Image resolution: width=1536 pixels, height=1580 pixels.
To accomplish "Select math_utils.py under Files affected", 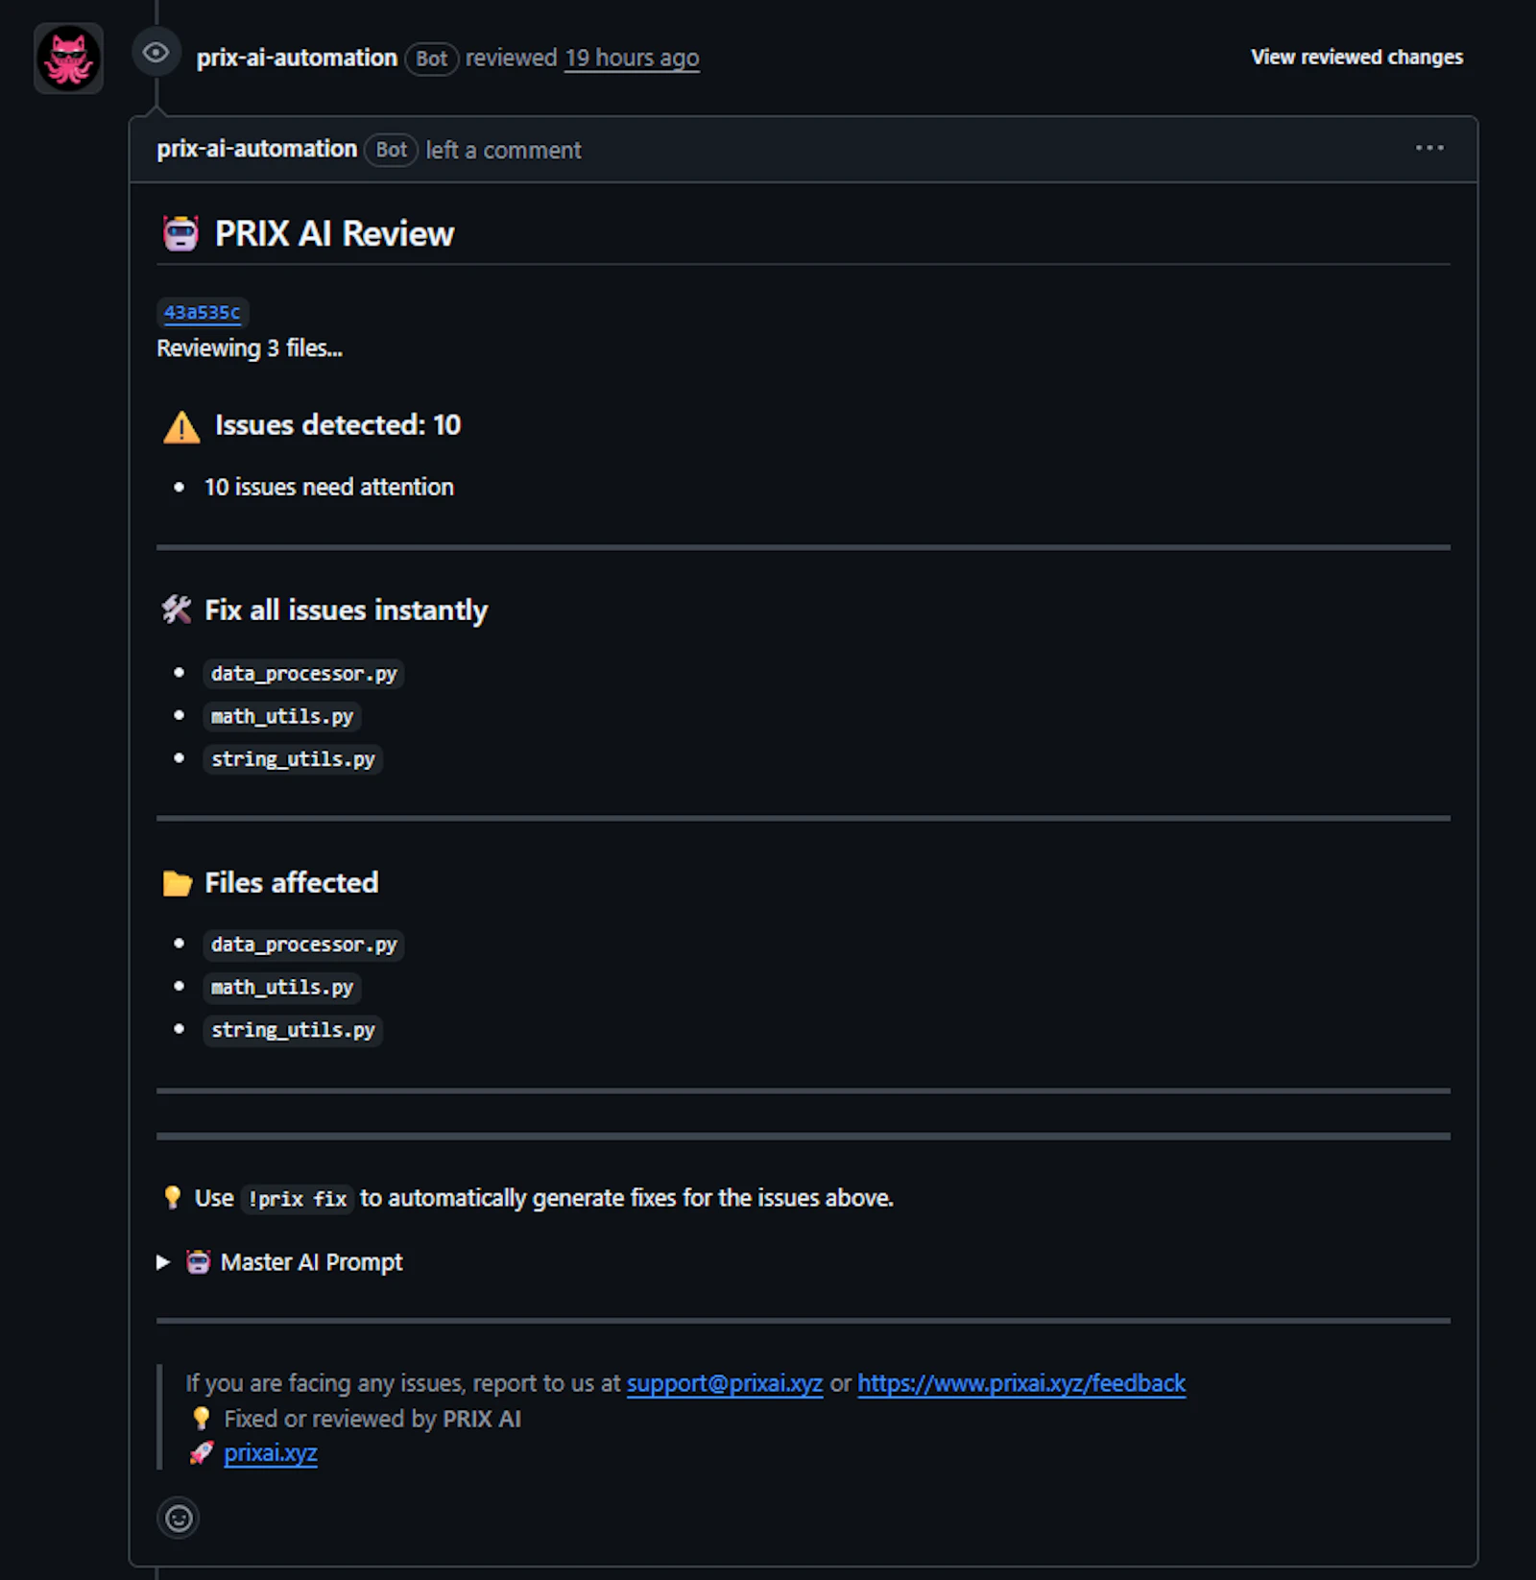I will click(x=282, y=987).
